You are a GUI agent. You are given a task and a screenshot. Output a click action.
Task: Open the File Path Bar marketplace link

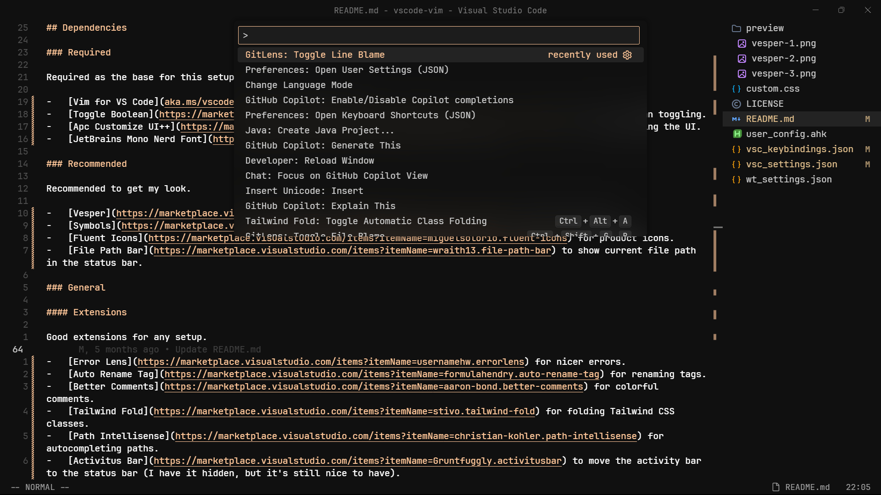pyautogui.click(x=352, y=251)
